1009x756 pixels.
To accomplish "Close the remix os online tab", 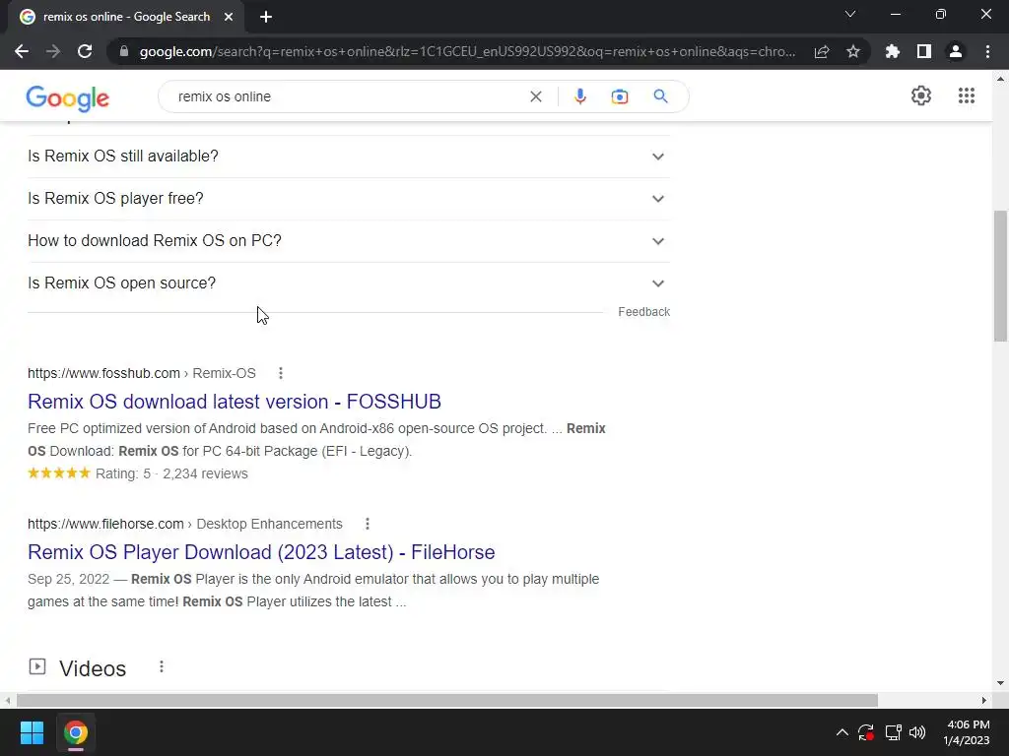I will point(229,17).
